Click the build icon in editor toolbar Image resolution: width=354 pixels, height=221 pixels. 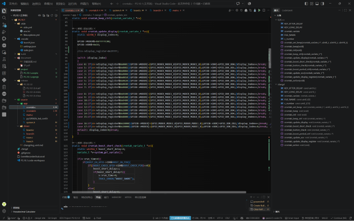(246, 10)
